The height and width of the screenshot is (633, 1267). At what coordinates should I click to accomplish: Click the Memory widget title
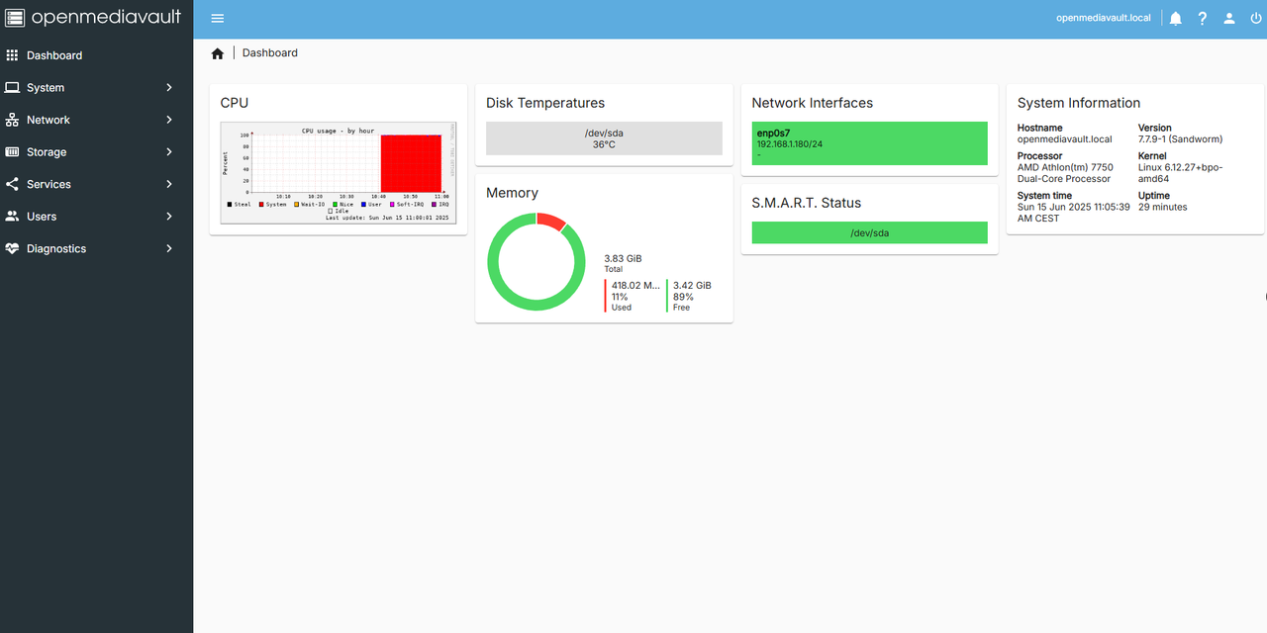click(512, 193)
